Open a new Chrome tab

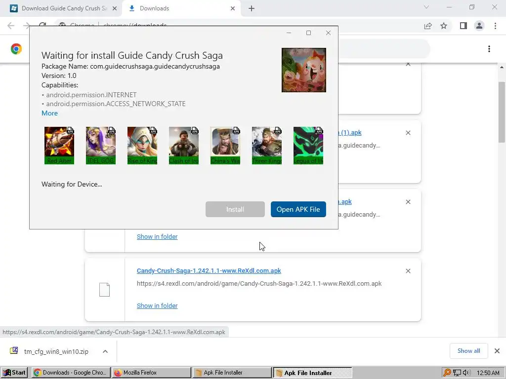252,8
